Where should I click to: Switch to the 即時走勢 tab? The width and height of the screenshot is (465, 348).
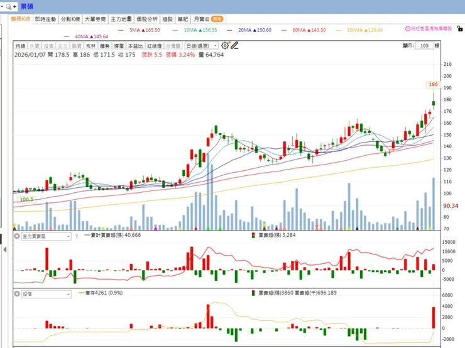click(45, 19)
